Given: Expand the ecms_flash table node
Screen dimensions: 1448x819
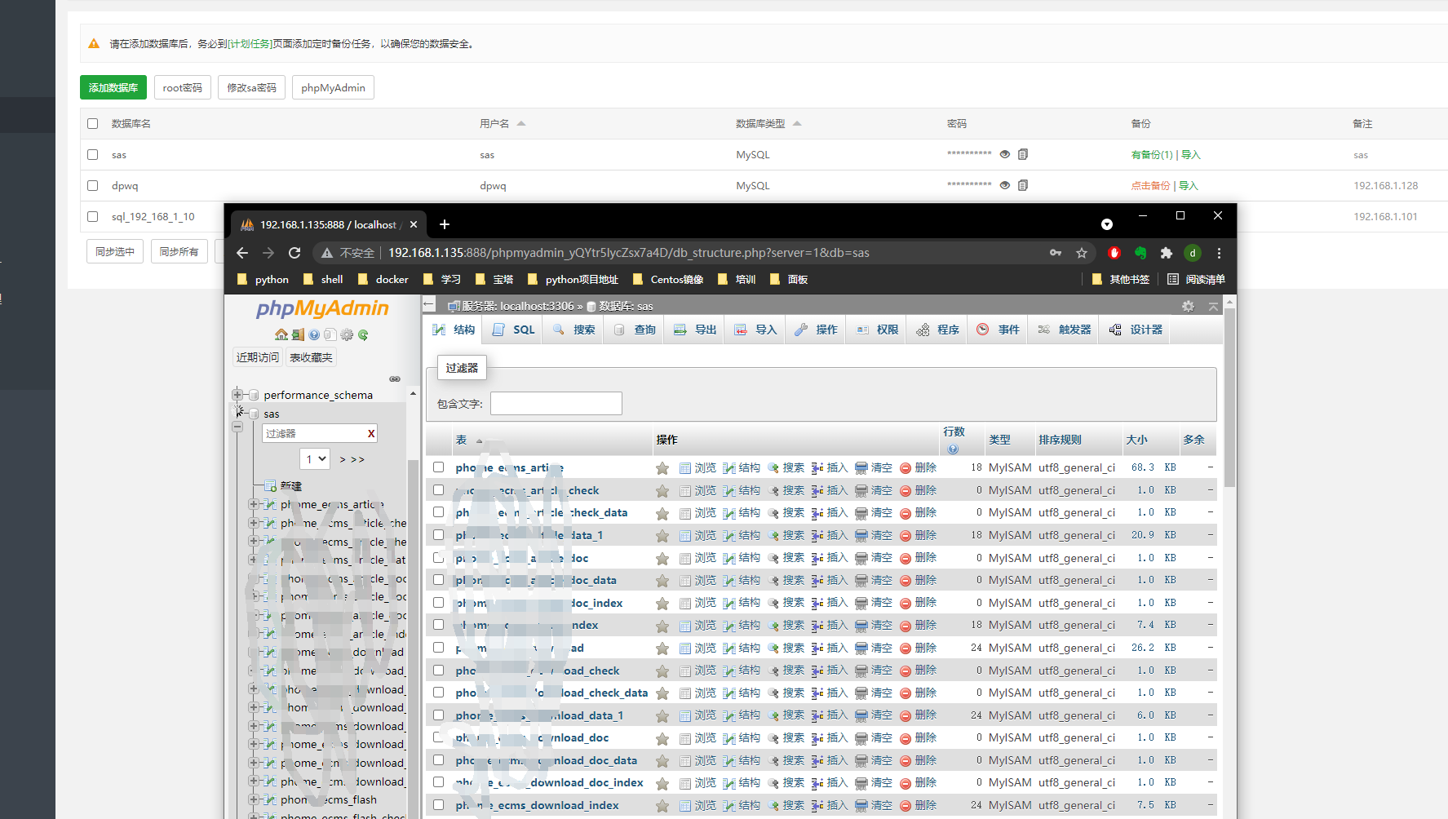Looking at the screenshot, I should [253, 799].
